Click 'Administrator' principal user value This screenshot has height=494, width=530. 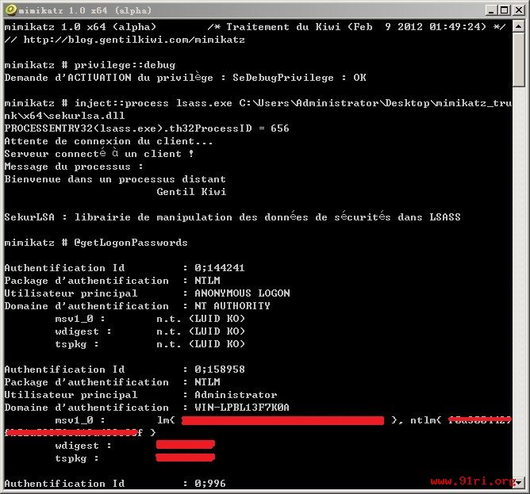pyautogui.click(x=236, y=395)
